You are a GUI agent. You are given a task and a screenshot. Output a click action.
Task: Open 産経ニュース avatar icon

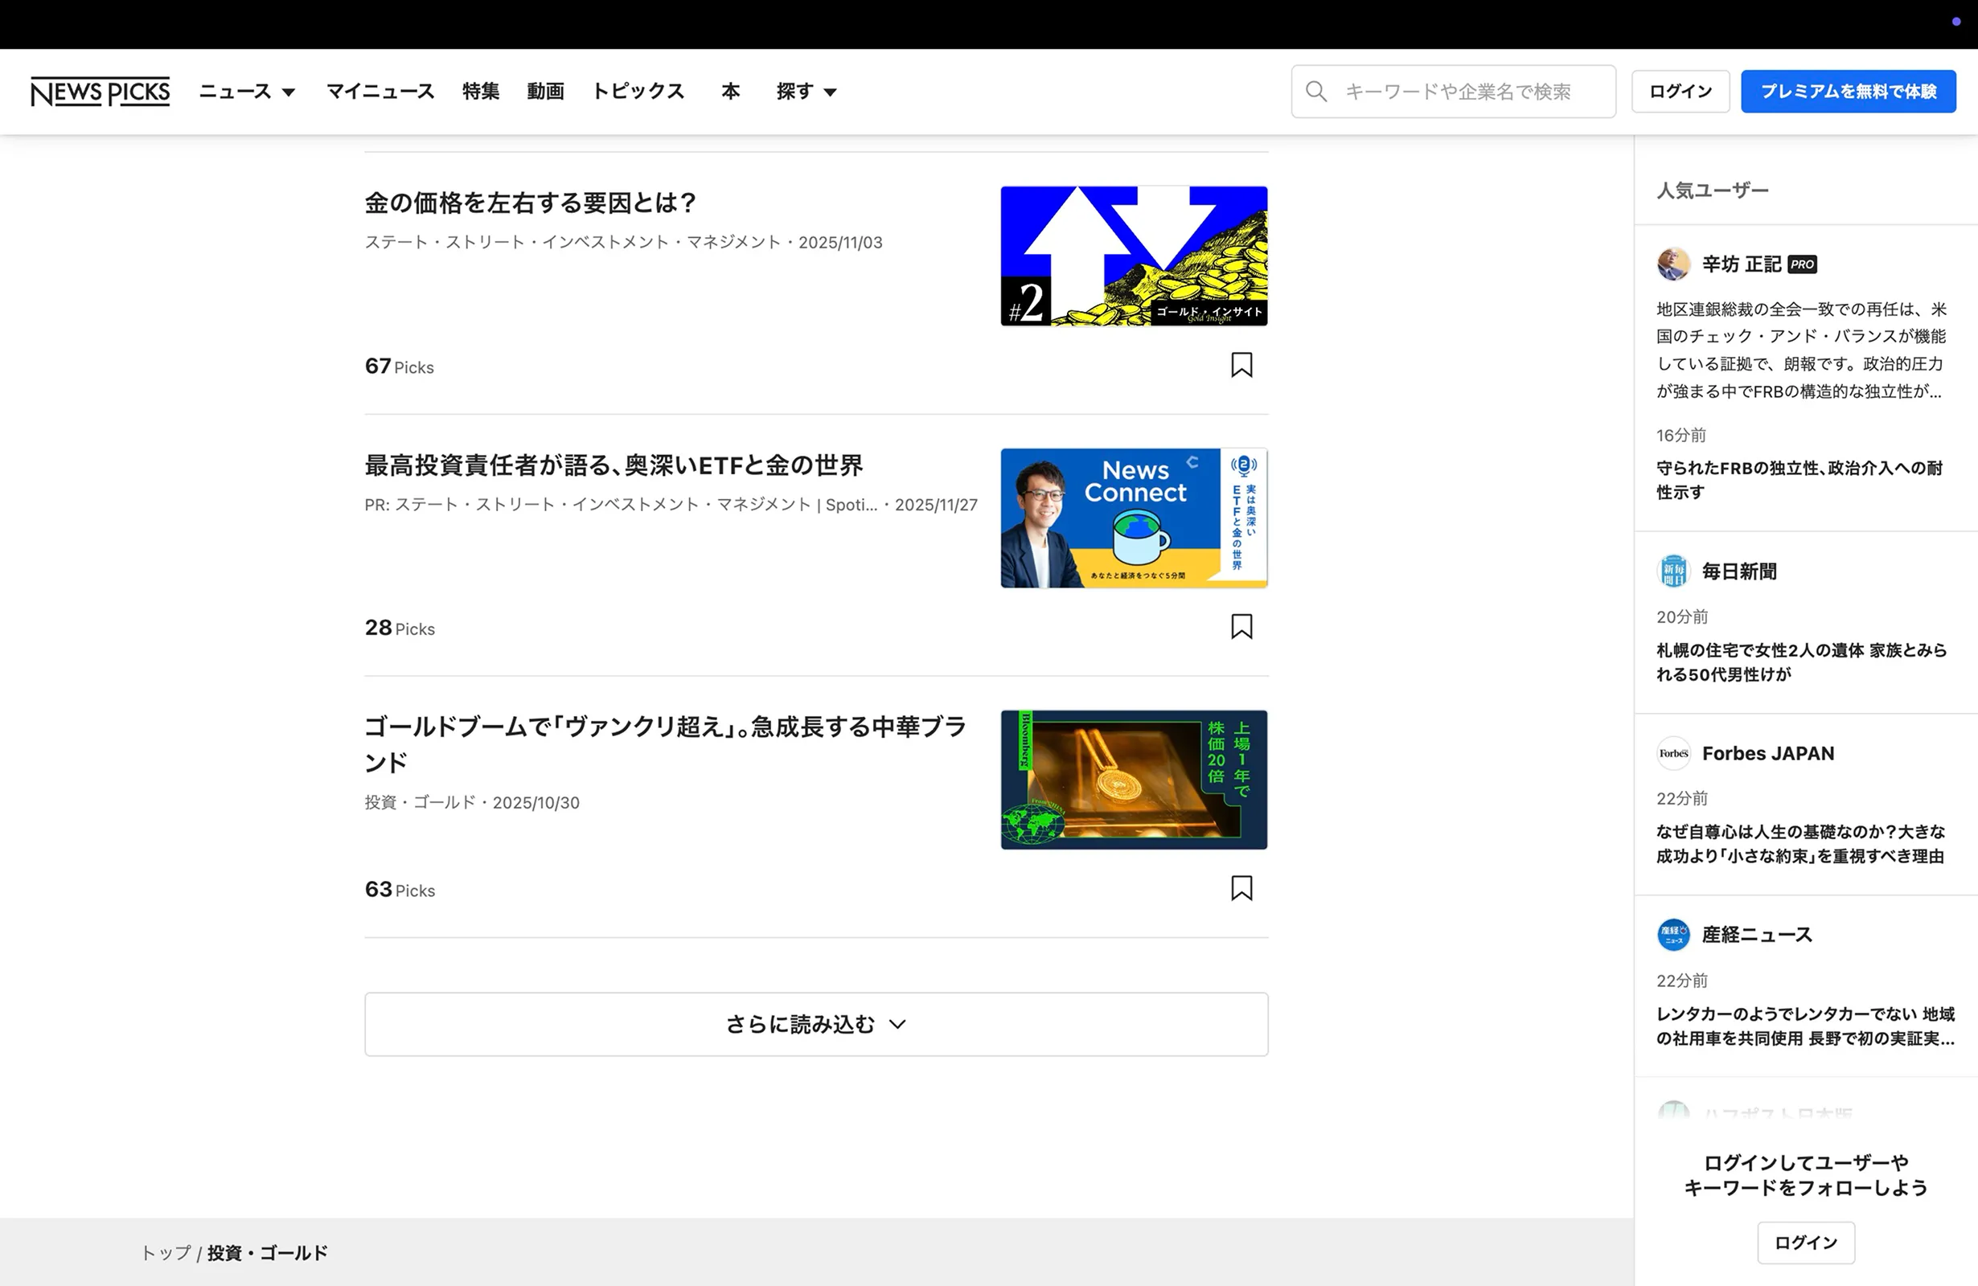click(1673, 935)
